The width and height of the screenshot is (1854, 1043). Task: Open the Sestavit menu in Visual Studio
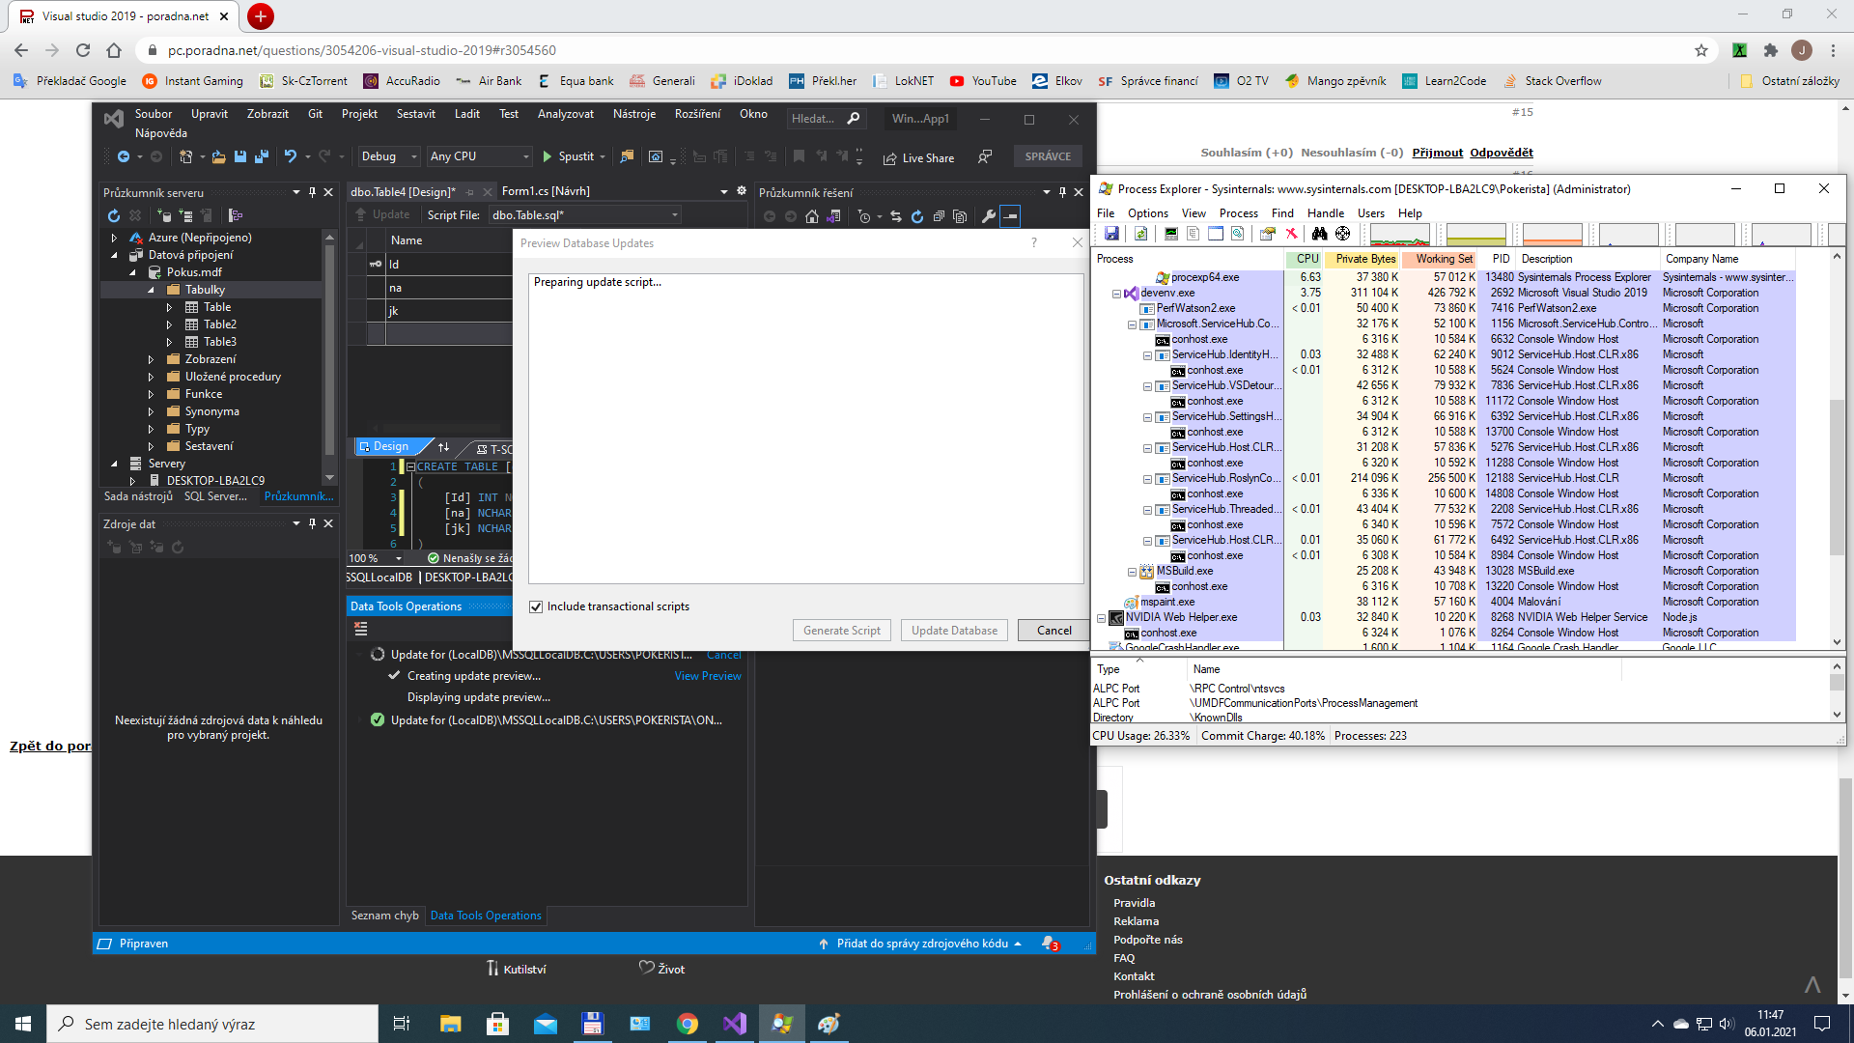pyautogui.click(x=415, y=114)
